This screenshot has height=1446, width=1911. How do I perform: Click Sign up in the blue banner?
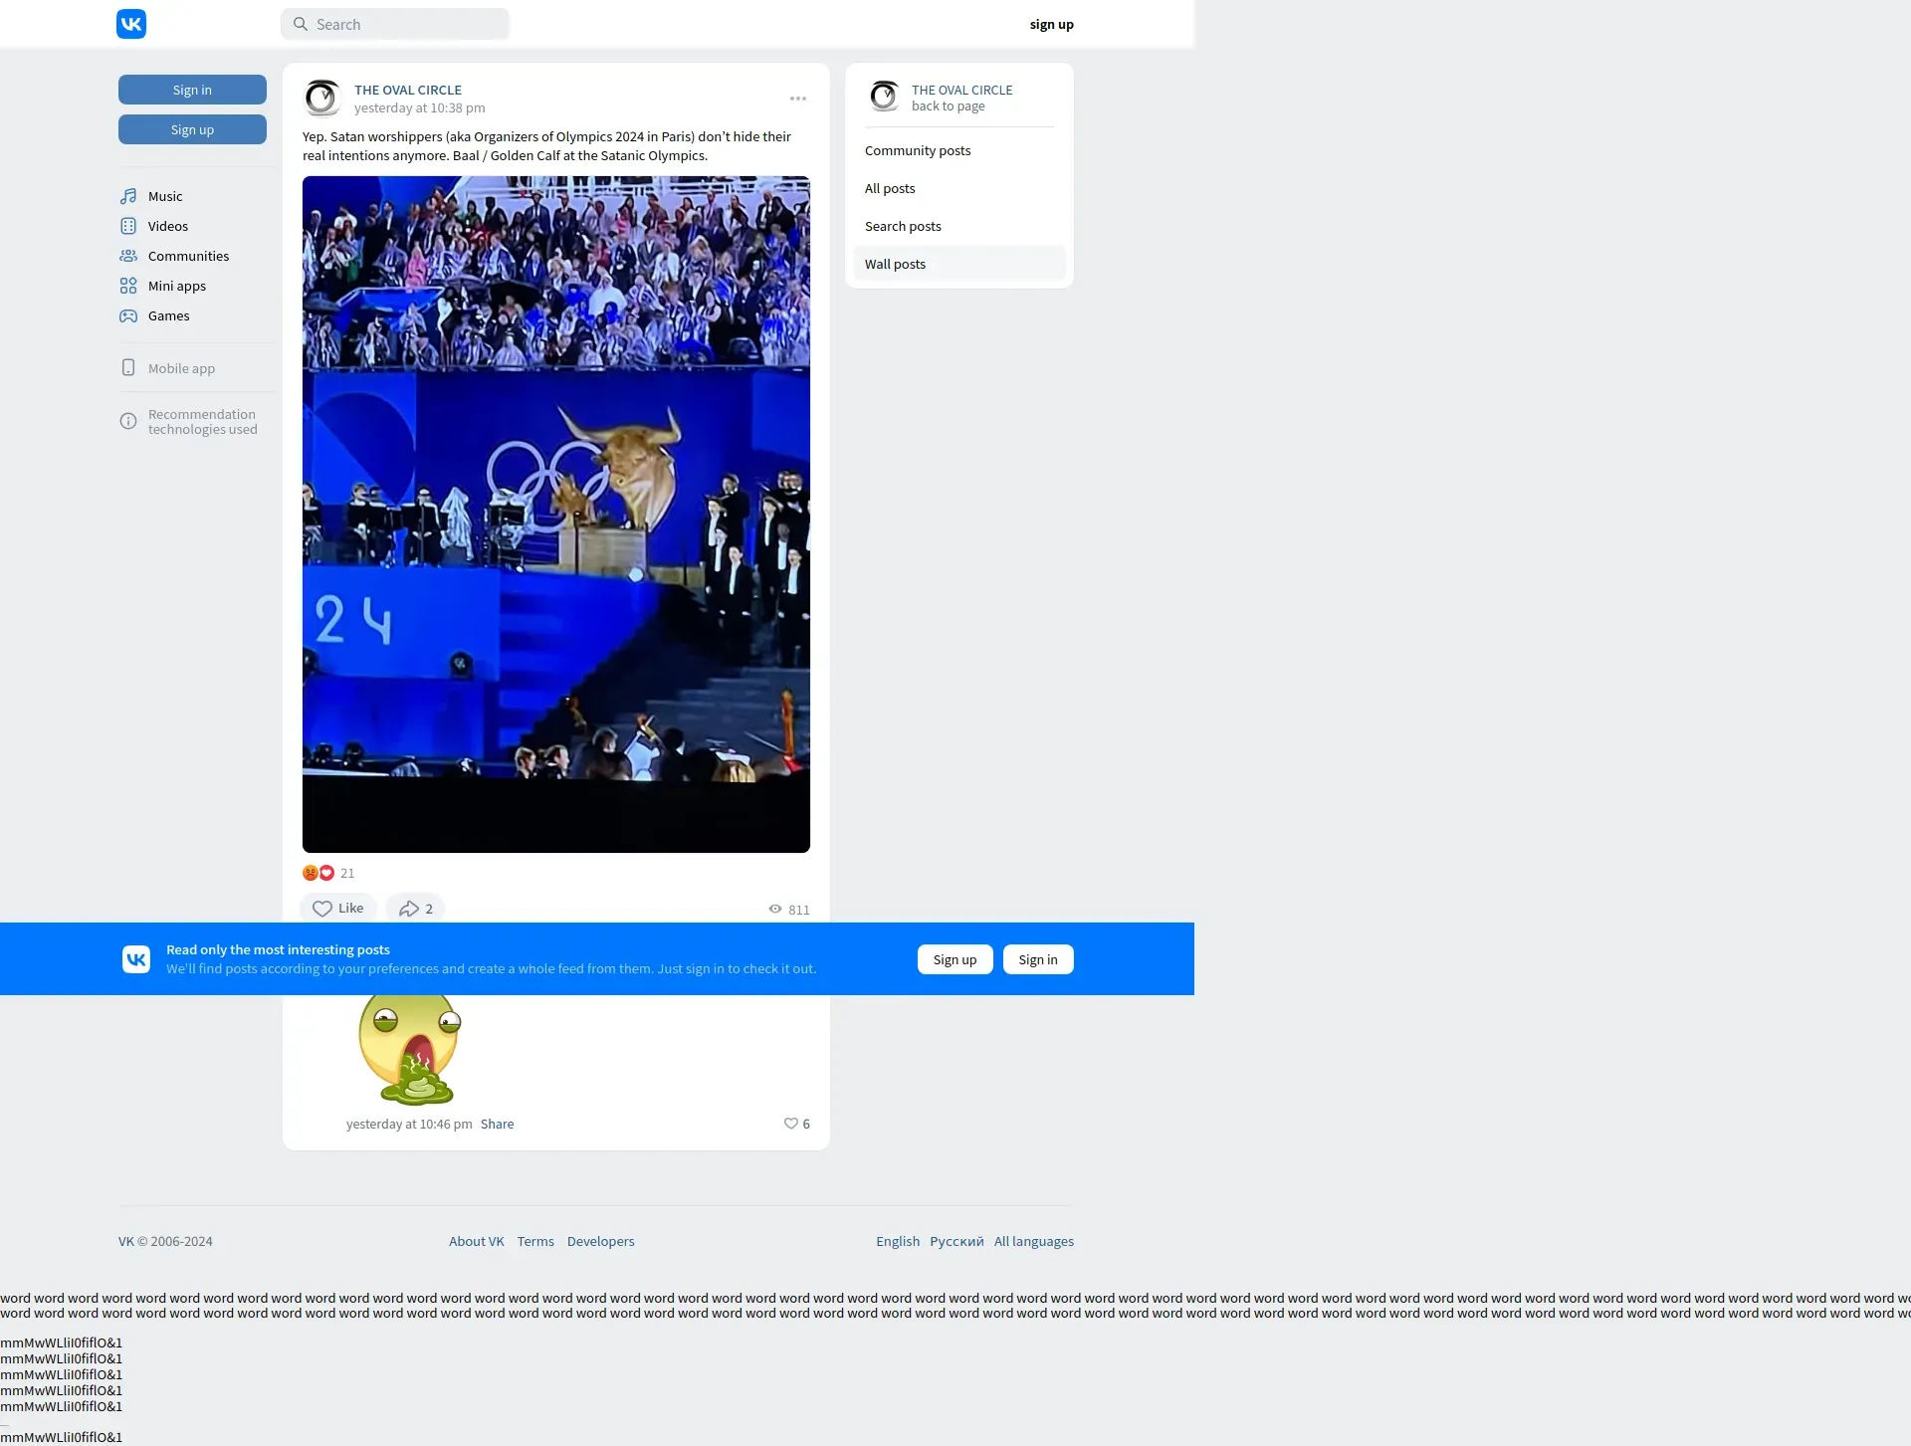(955, 959)
